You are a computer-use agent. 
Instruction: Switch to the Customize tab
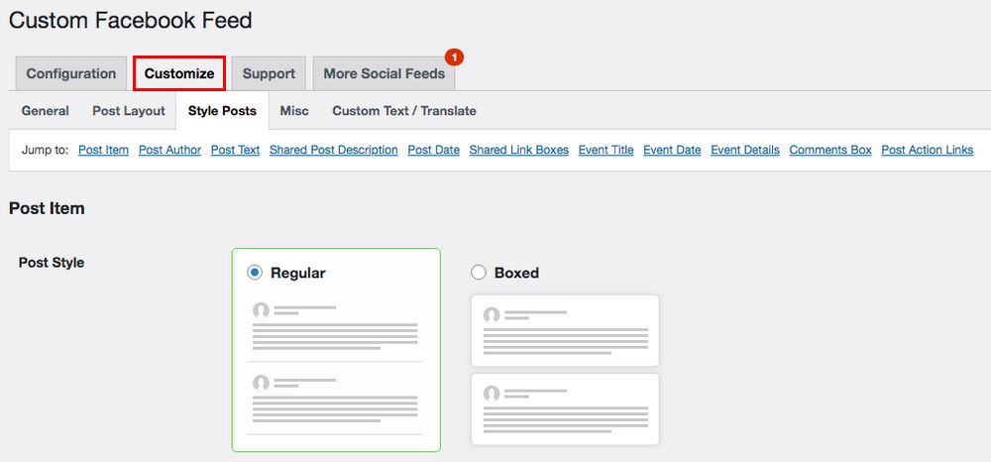[179, 73]
